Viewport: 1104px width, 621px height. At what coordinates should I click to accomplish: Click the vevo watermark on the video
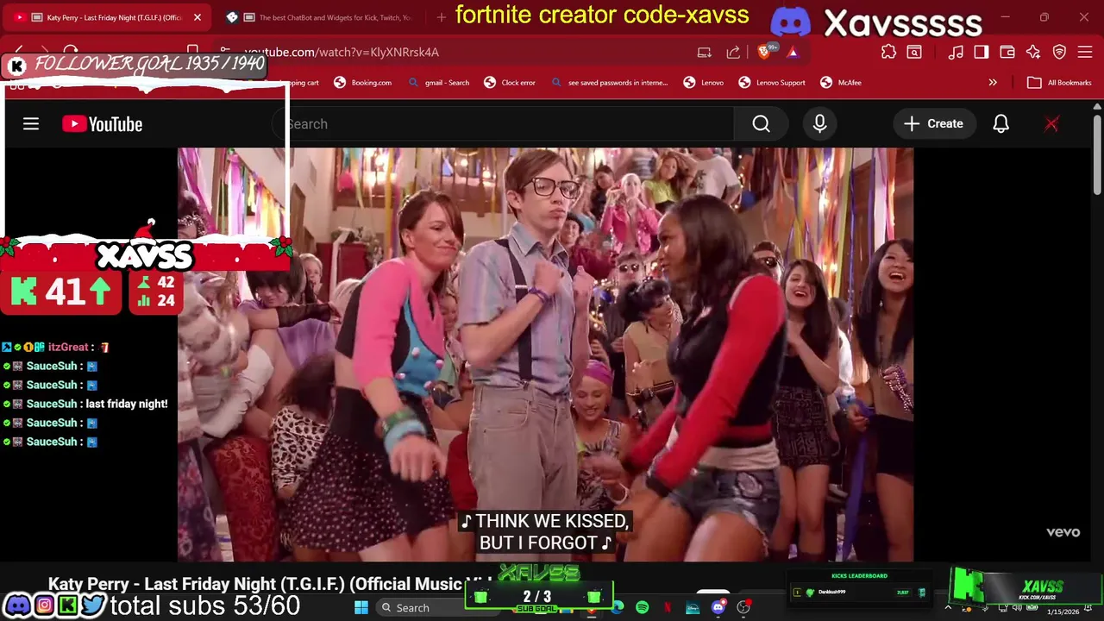[1063, 532]
